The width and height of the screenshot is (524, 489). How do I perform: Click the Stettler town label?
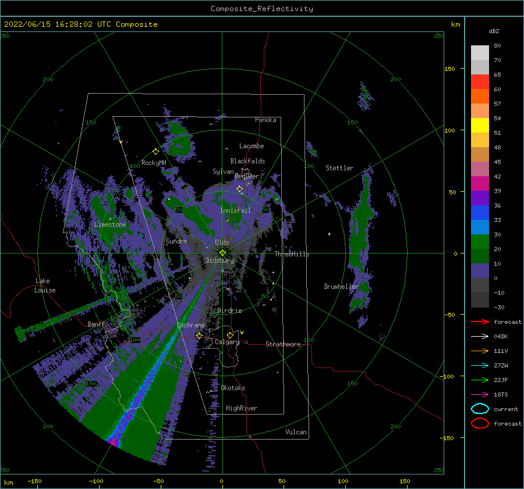[339, 168]
